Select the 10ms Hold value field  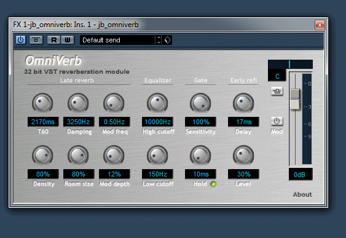pyautogui.click(x=200, y=174)
